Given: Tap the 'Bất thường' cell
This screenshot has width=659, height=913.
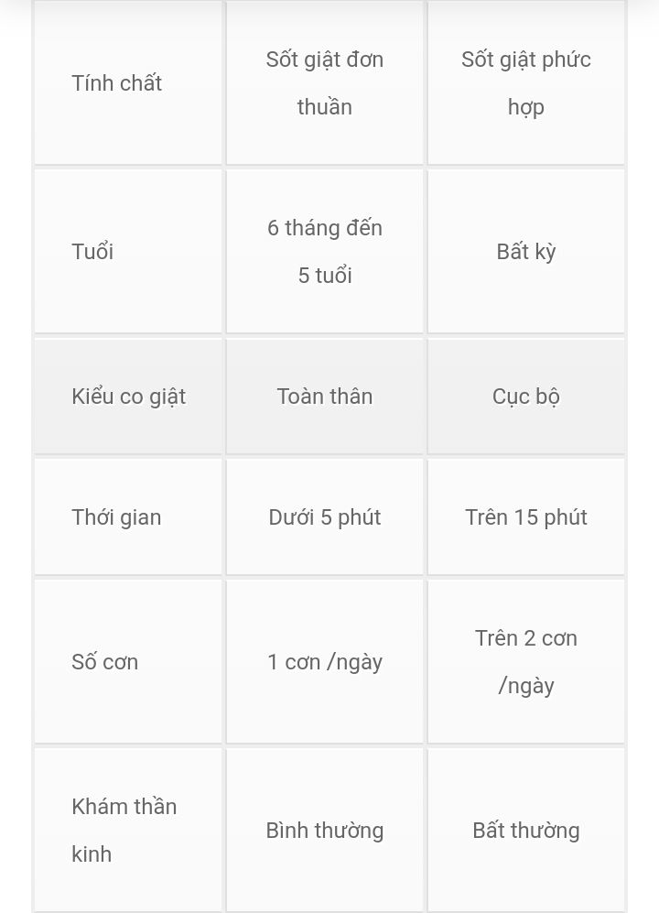Looking at the screenshot, I should click(526, 830).
